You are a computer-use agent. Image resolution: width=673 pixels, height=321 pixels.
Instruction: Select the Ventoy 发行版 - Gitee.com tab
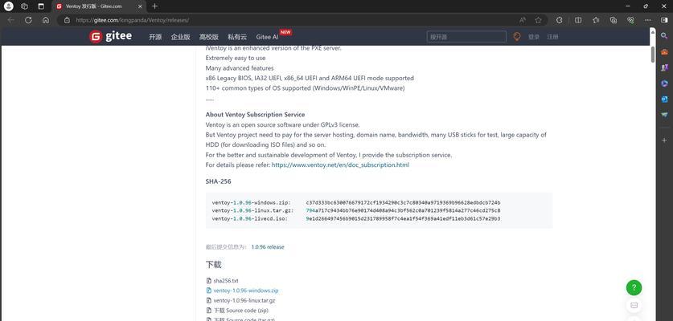point(99,6)
